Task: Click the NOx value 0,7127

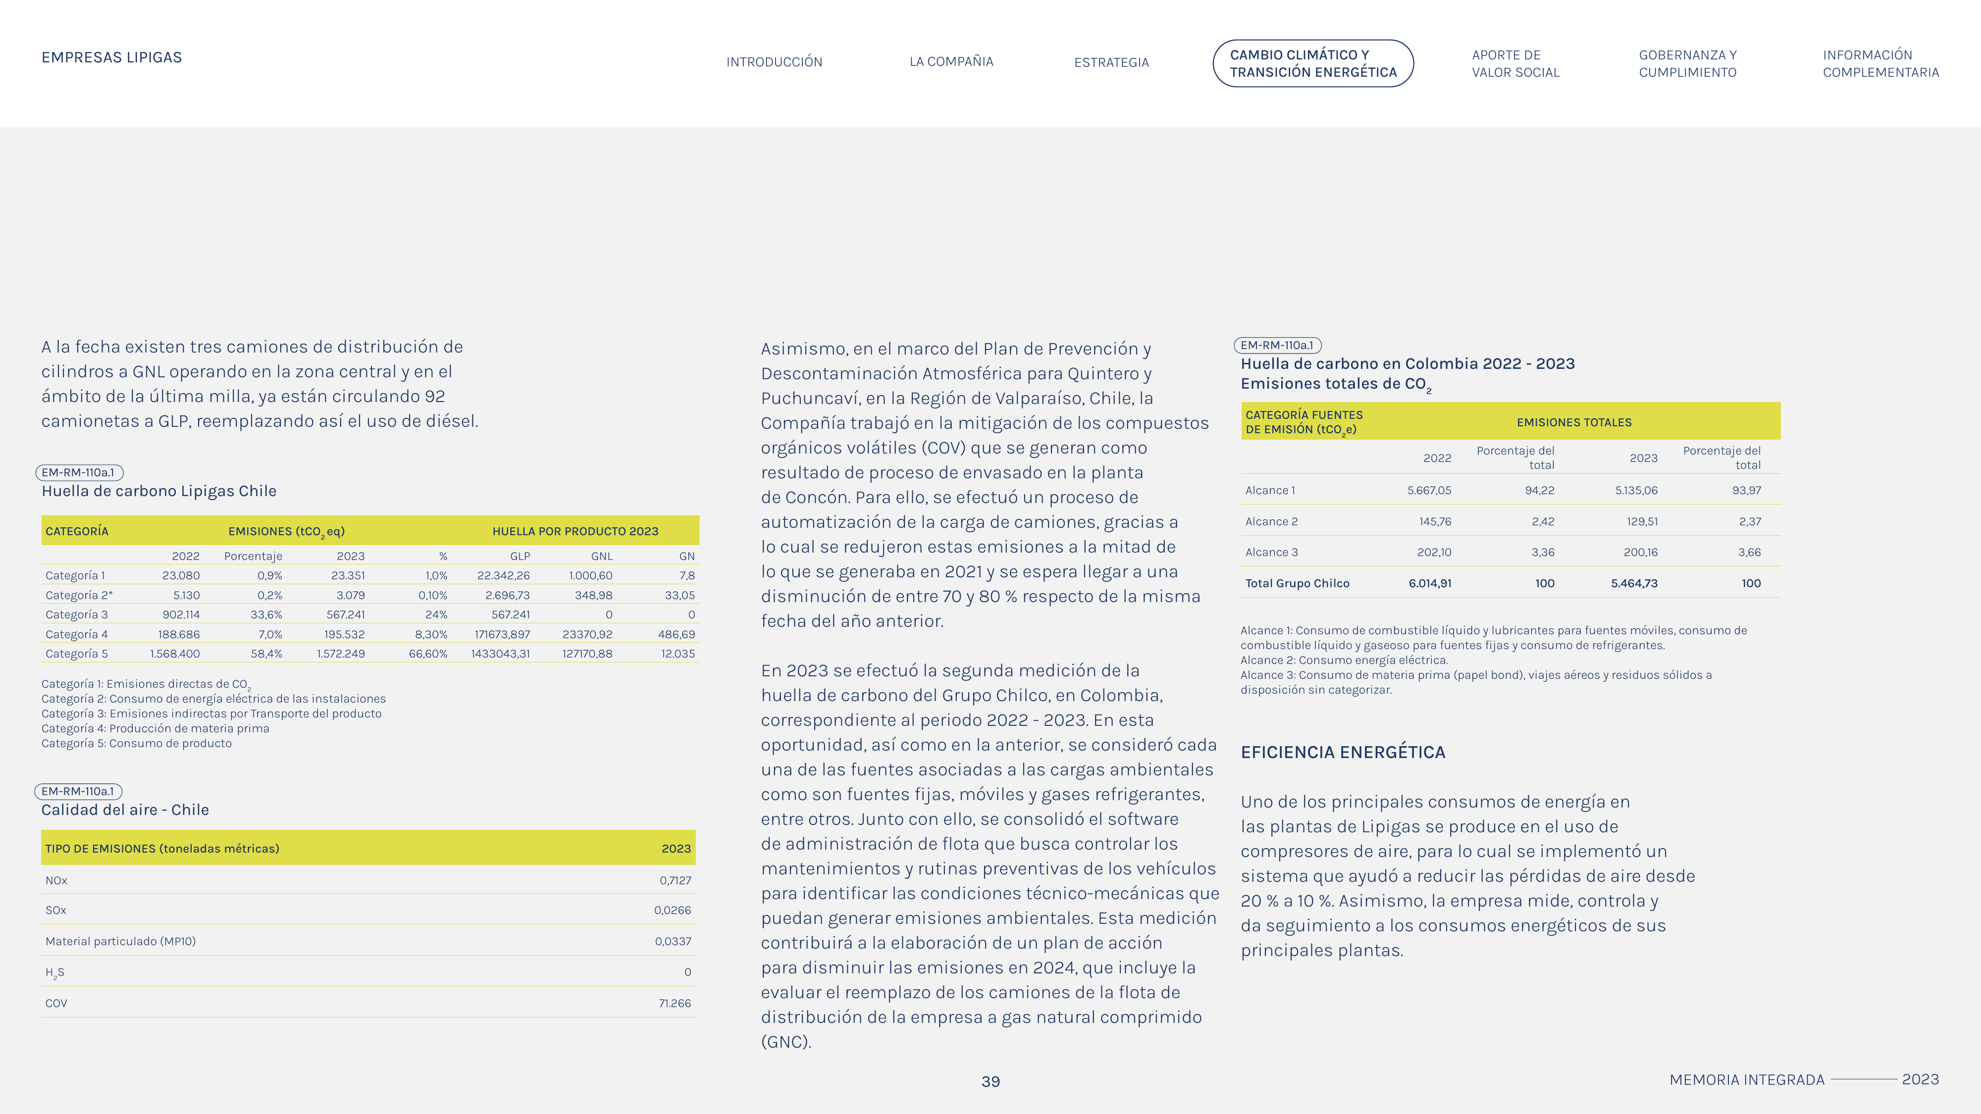Action: pyautogui.click(x=675, y=880)
